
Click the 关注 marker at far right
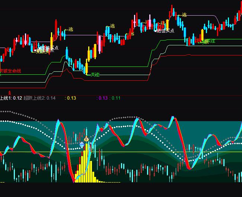click(x=210, y=41)
